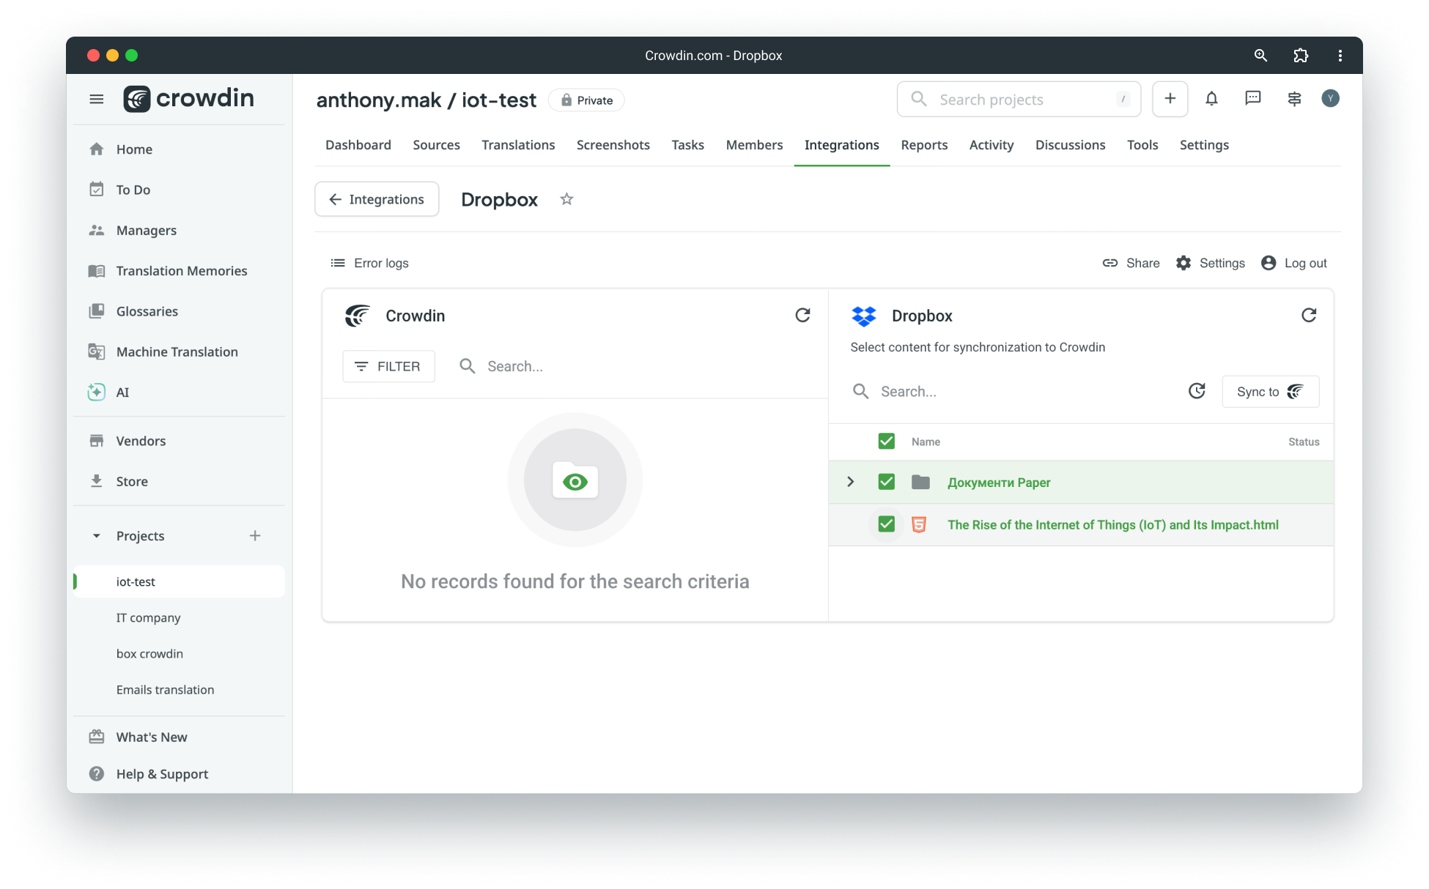Screen dimensions: 1429x889
Task: Open the FILTER dropdown
Action: (x=388, y=366)
